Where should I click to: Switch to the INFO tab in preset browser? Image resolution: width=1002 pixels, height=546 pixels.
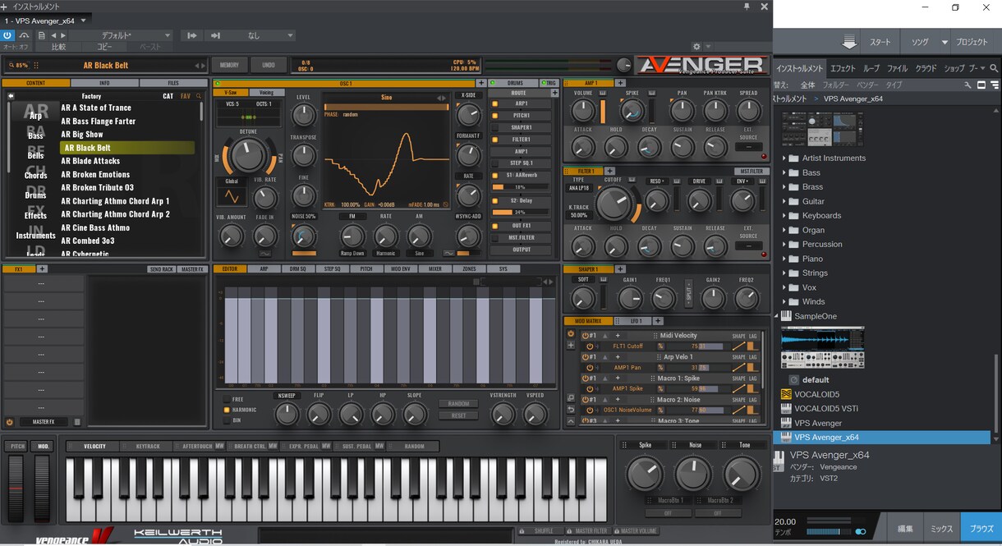[104, 83]
